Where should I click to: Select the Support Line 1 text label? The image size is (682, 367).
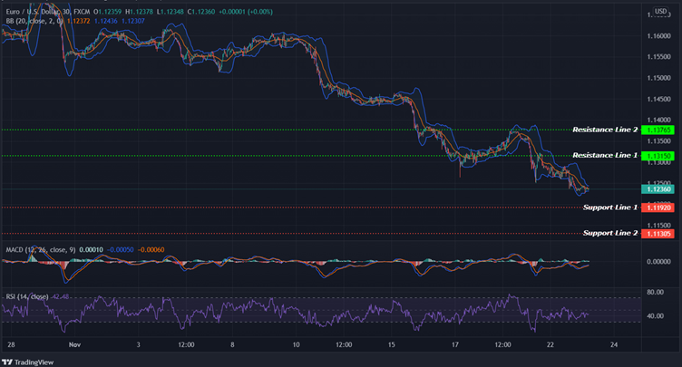coord(609,208)
